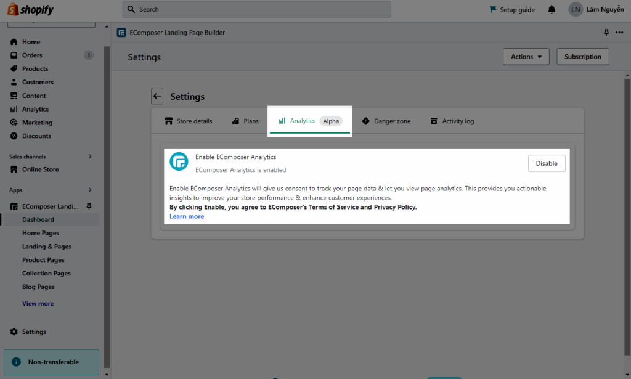Click the Orders inbox icon
This screenshot has width=631, height=379.
14,55
